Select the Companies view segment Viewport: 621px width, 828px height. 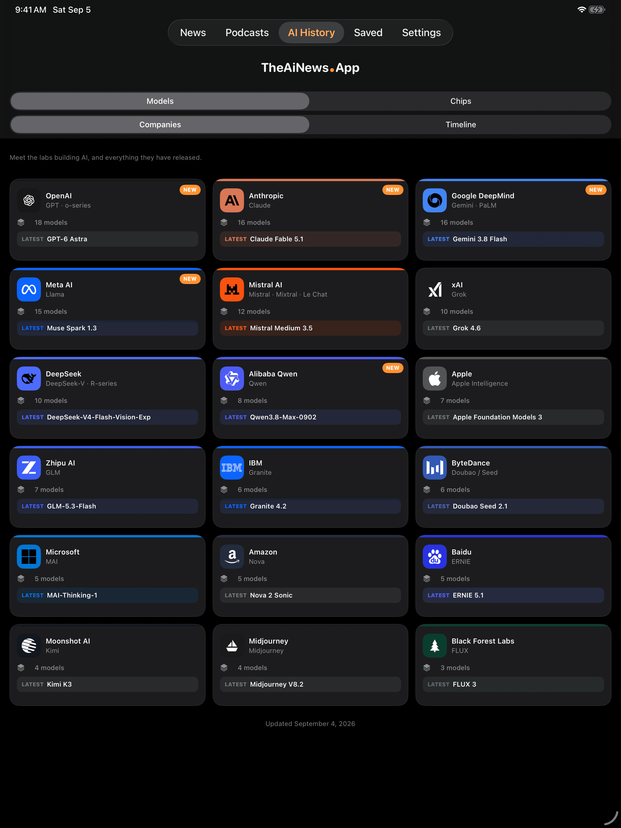pos(160,125)
